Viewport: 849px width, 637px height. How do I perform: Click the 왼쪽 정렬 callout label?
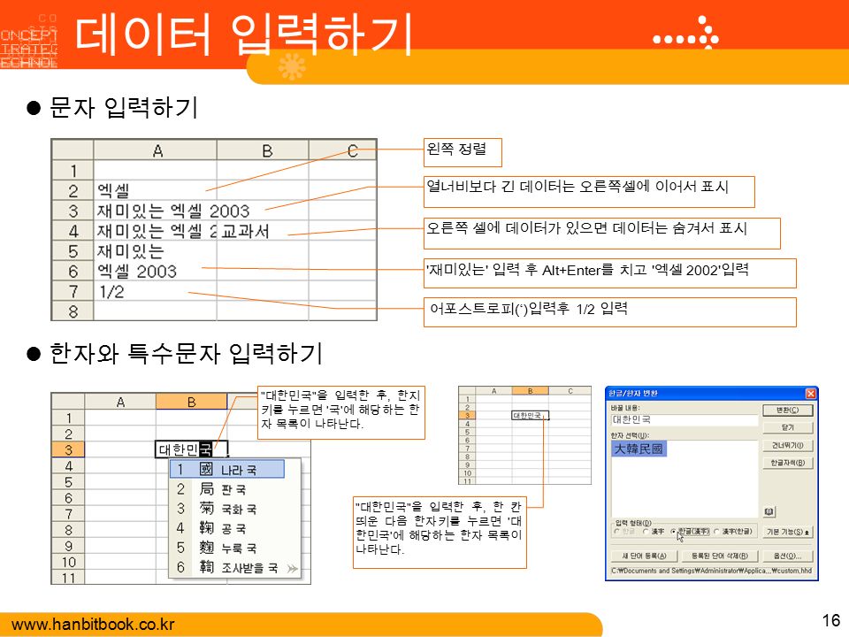click(463, 152)
